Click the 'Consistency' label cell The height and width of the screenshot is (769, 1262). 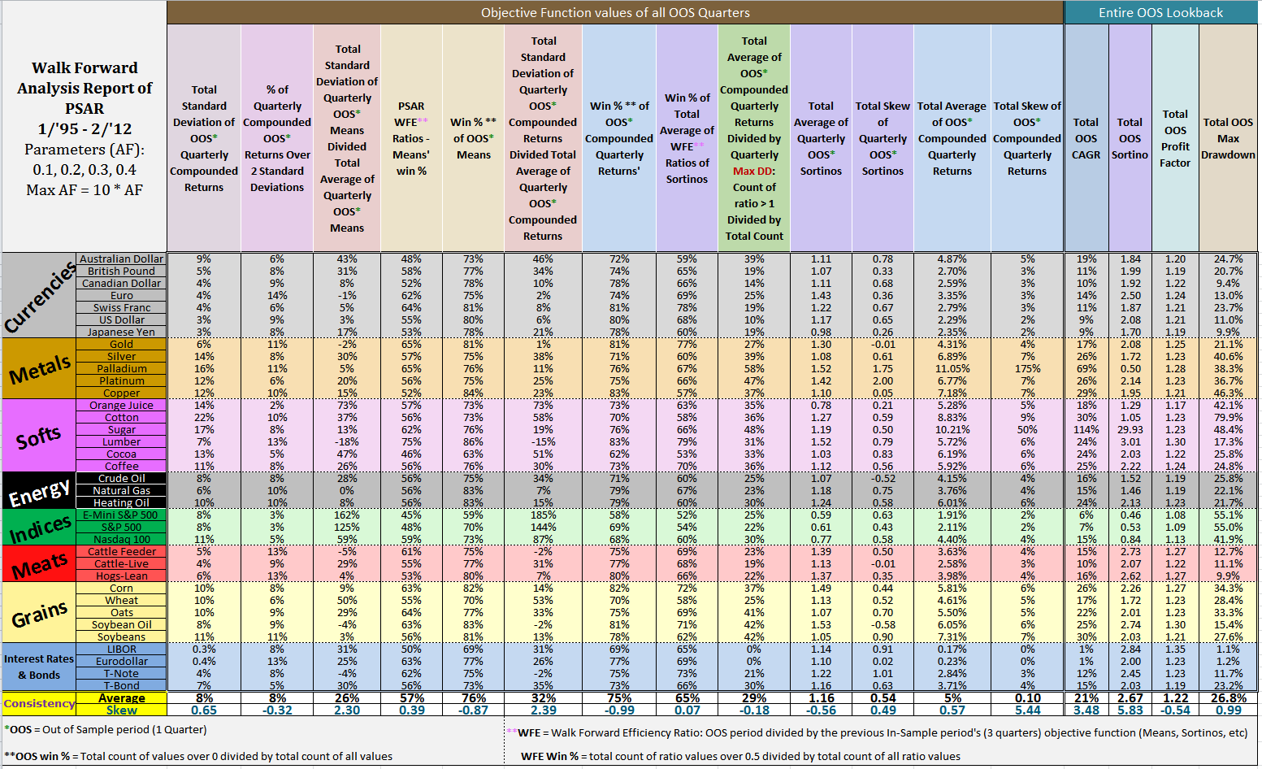click(x=39, y=703)
